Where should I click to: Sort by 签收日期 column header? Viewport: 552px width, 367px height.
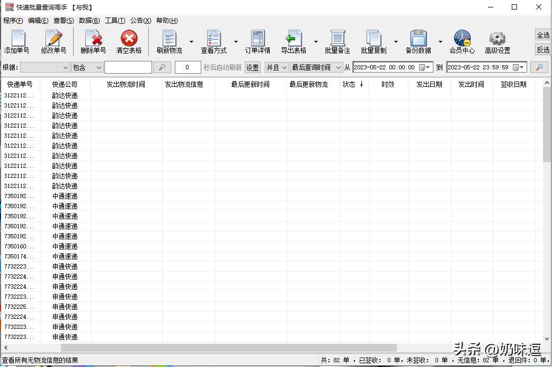(513, 84)
